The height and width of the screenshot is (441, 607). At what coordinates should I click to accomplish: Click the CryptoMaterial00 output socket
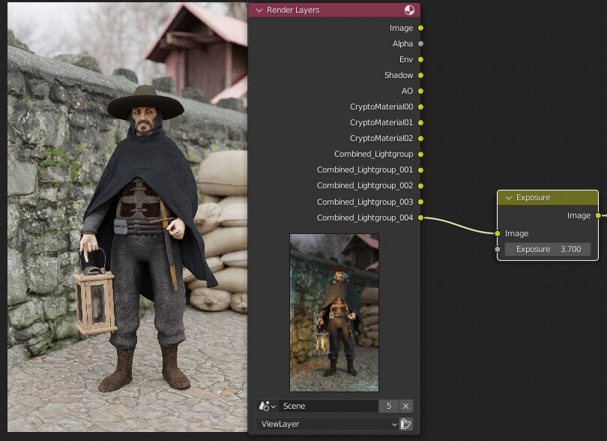(420, 106)
